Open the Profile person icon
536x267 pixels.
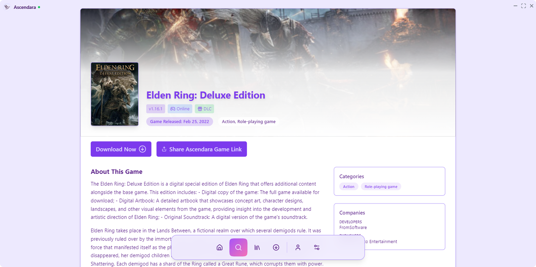(298, 248)
